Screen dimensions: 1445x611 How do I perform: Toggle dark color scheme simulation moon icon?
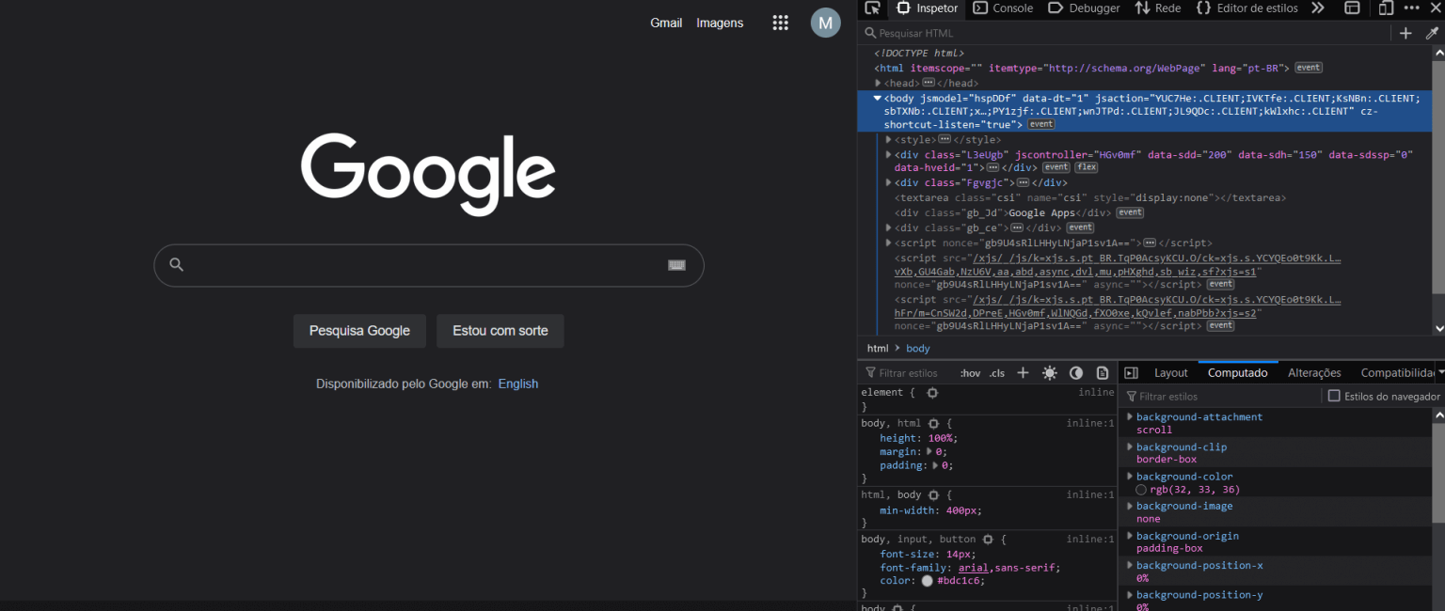[1076, 372]
